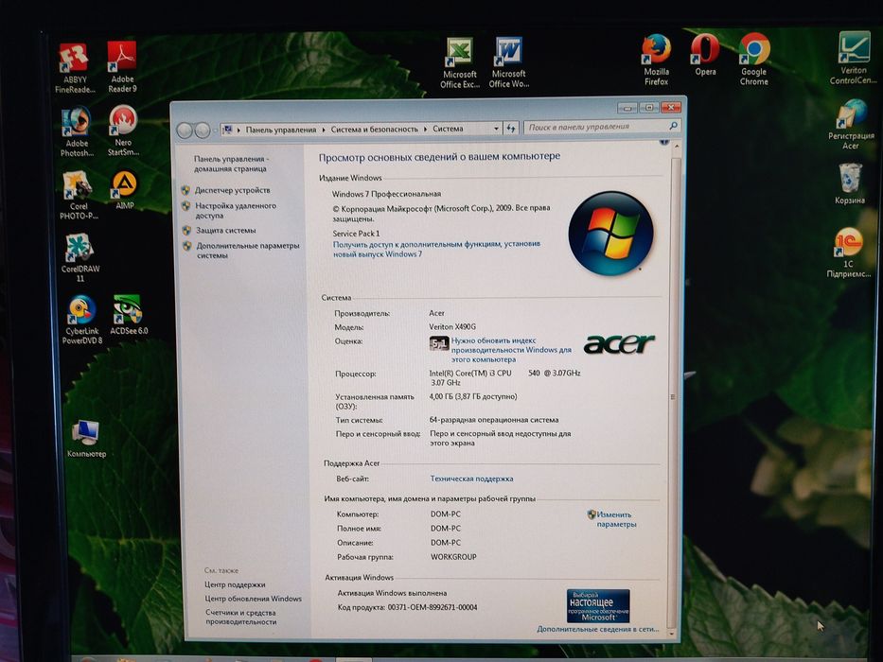
Task: Open Mozilla Firefox desktop icon
Action: (656, 61)
